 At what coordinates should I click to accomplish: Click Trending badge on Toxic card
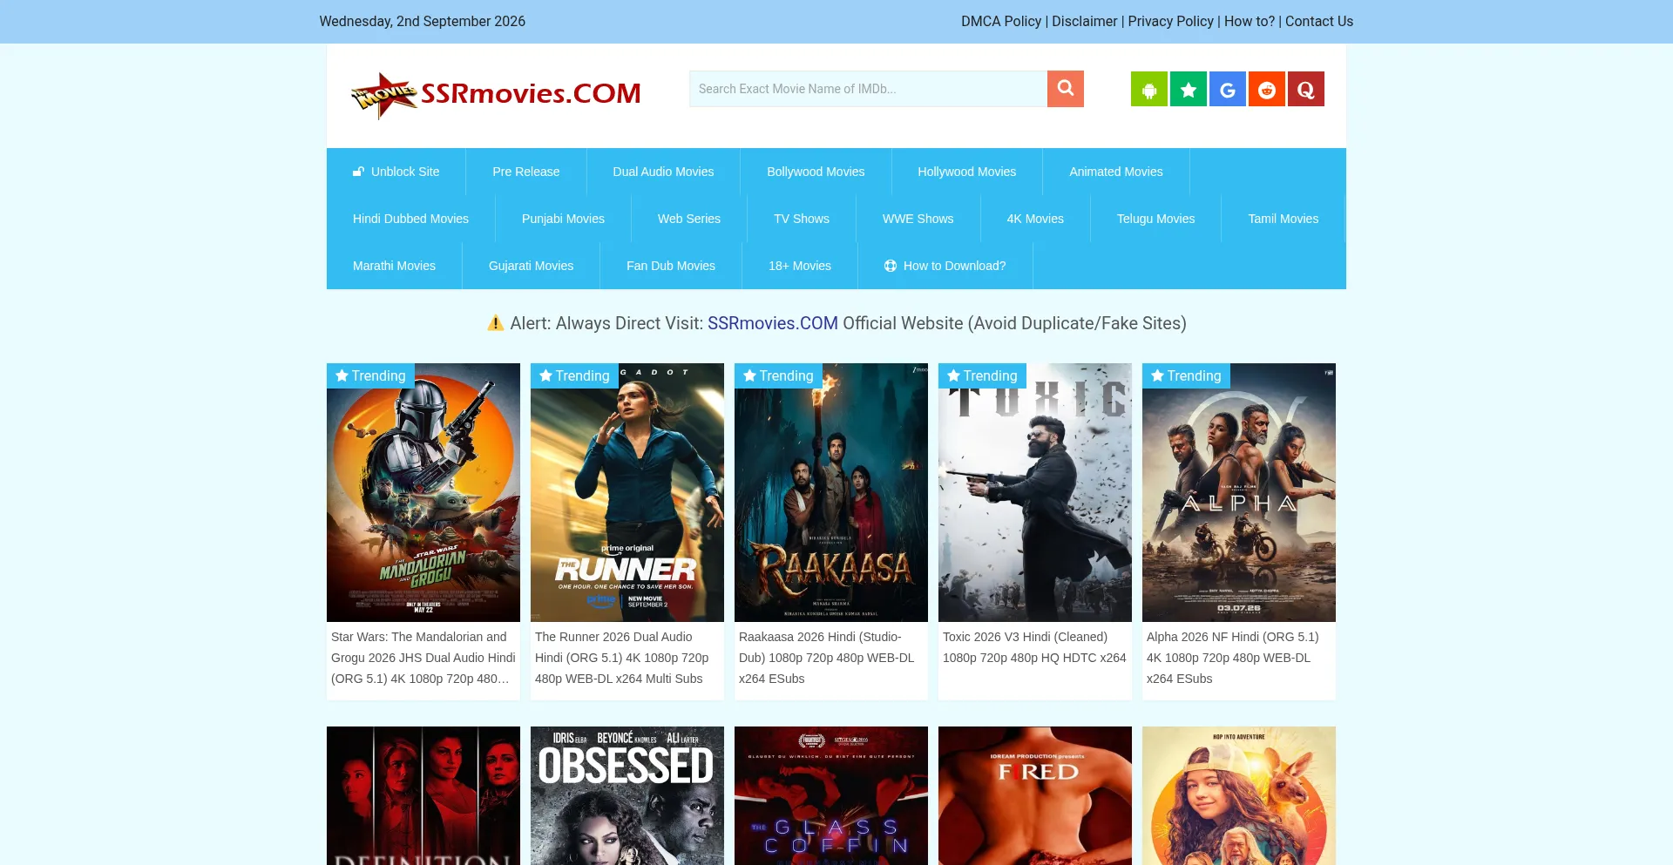pos(982,375)
